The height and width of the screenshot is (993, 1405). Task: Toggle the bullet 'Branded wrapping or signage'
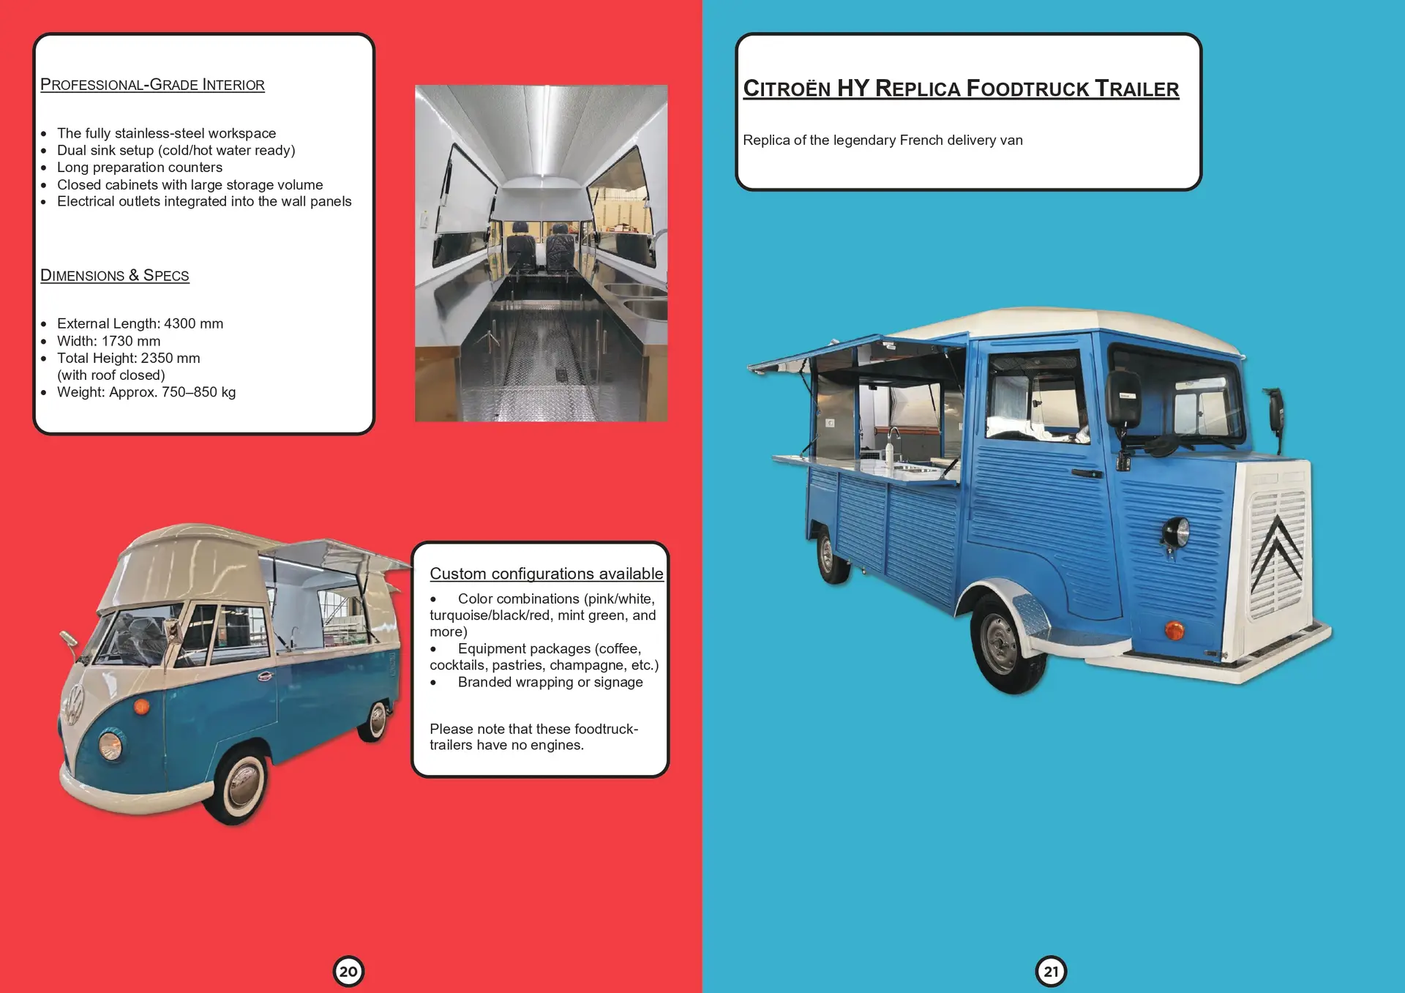(x=550, y=682)
